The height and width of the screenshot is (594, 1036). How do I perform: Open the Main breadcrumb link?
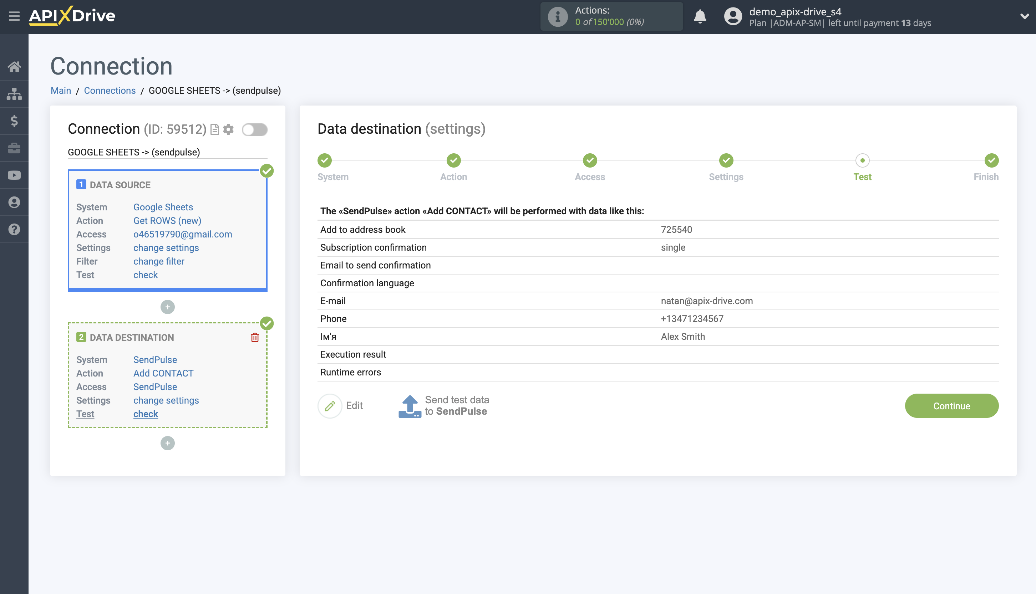[61, 91]
